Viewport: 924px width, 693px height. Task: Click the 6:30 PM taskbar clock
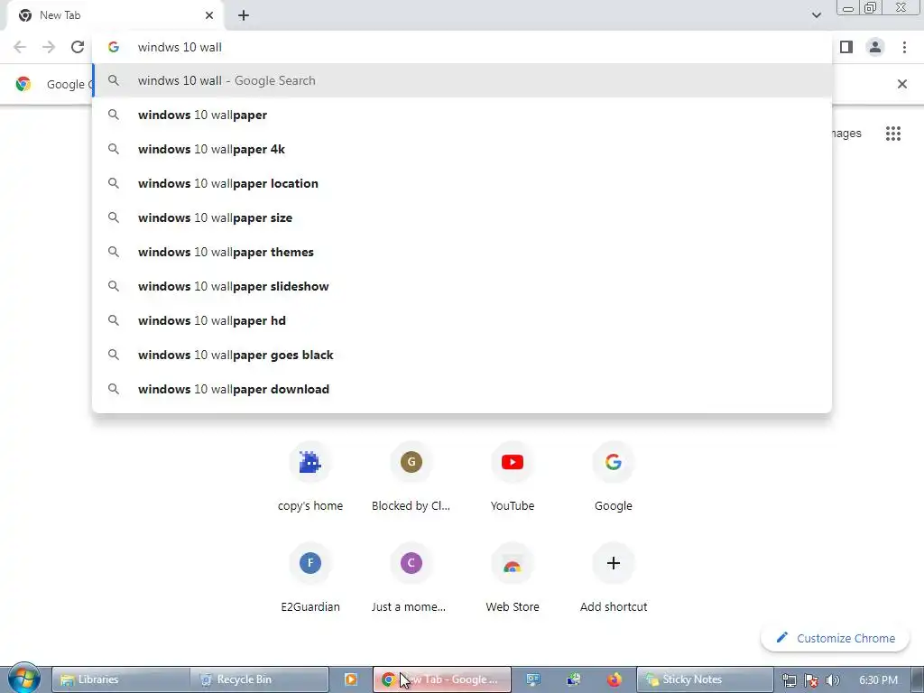coord(878,680)
